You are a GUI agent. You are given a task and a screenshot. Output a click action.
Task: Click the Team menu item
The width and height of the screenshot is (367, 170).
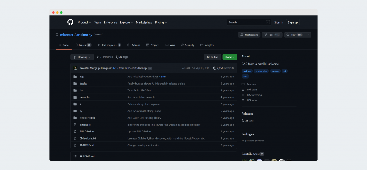point(97,22)
